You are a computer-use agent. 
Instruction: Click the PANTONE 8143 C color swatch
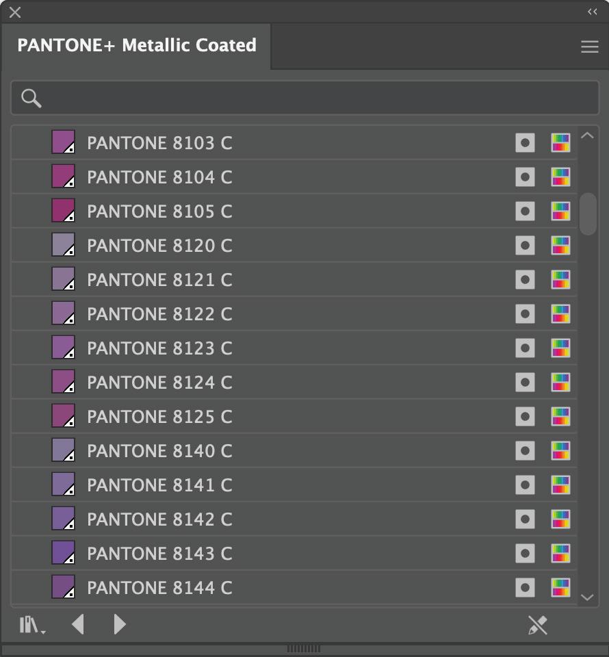point(64,553)
